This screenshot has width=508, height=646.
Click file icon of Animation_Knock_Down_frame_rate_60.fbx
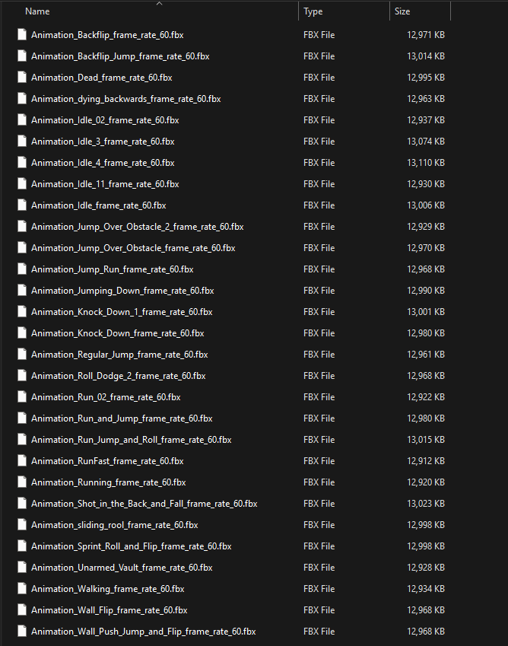coord(22,333)
